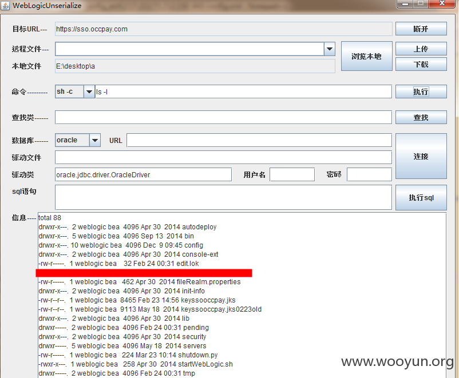Screen dimensions: 459x378
Task: Click the 驱动文件 driver file input
Action: coord(223,157)
